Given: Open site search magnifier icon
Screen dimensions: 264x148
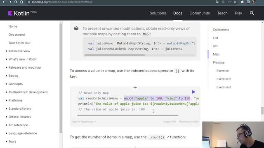Looking at the screenshot, I should coord(252,13).
